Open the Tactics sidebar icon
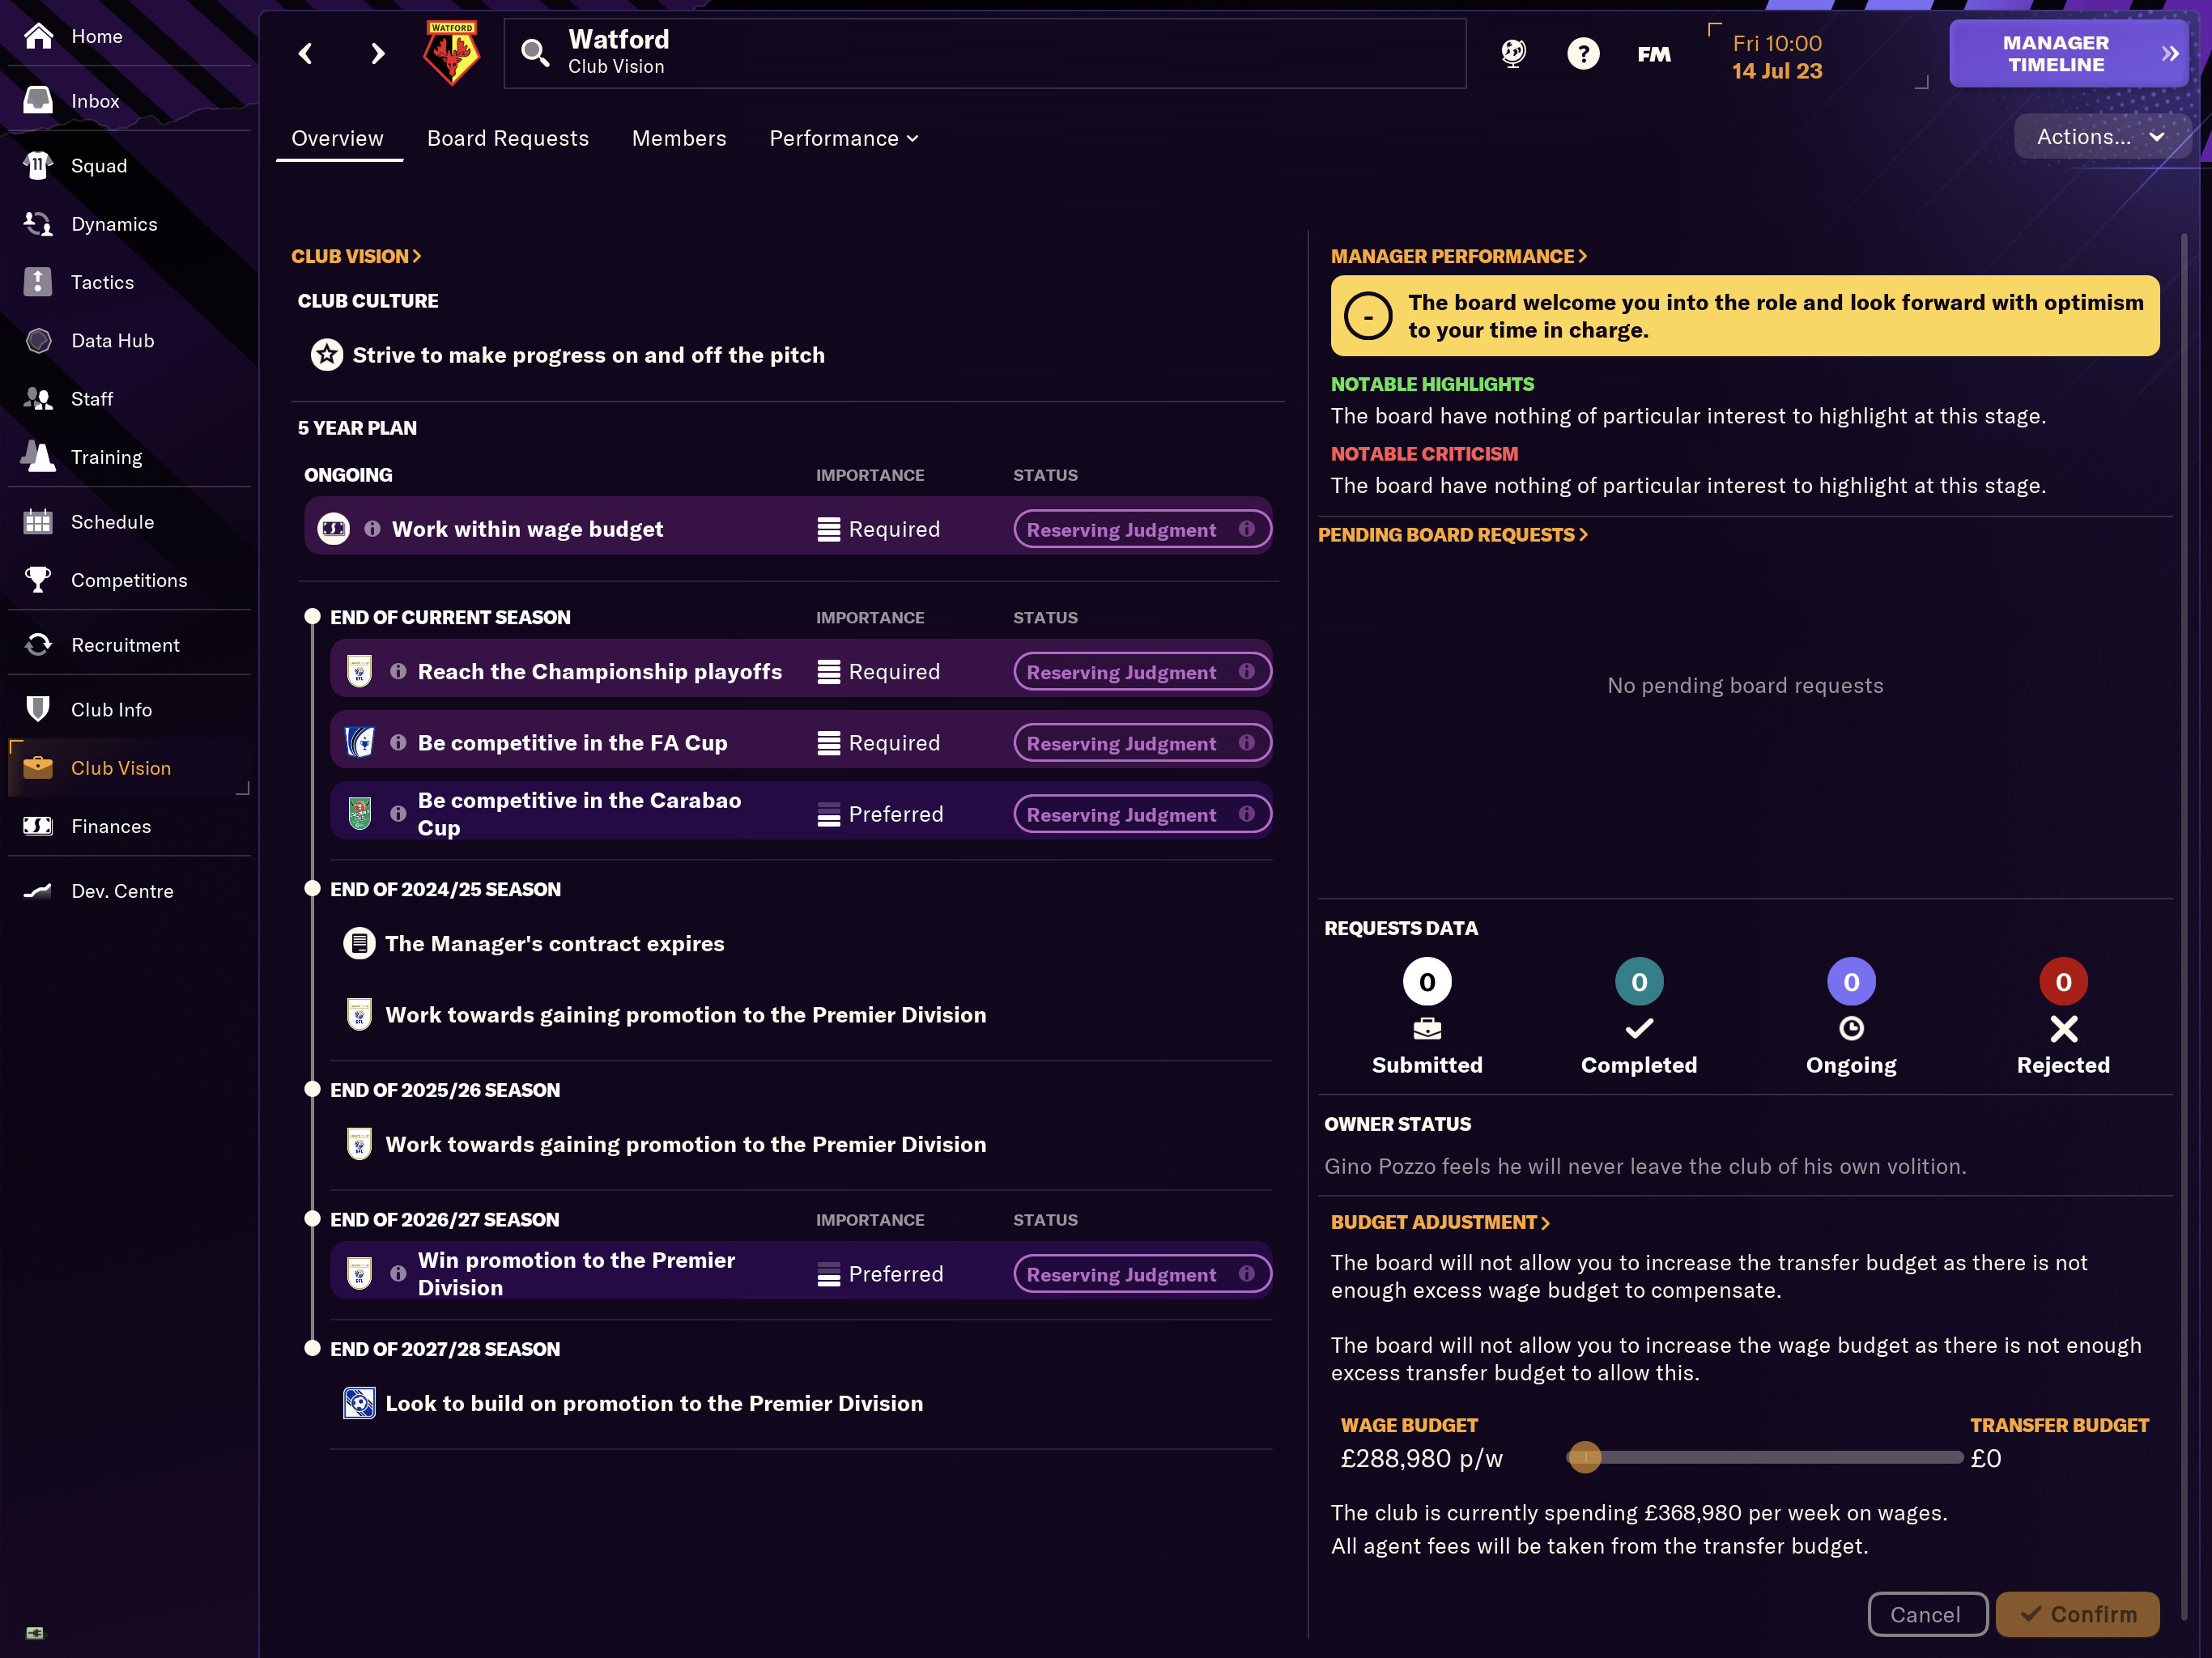Viewport: 2212px width, 1658px height. click(x=38, y=282)
